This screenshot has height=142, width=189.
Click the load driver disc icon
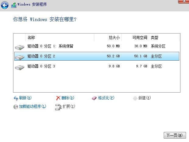[x=16, y=107]
